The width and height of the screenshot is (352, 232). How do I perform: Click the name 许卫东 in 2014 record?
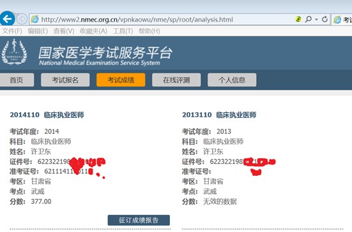tap(41, 152)
